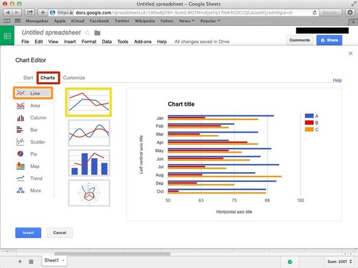
Task: Open the Sum: 2307 dropdown
Action: (x=340, y=261)
